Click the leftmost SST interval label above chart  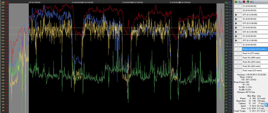(x=34, y=2)
